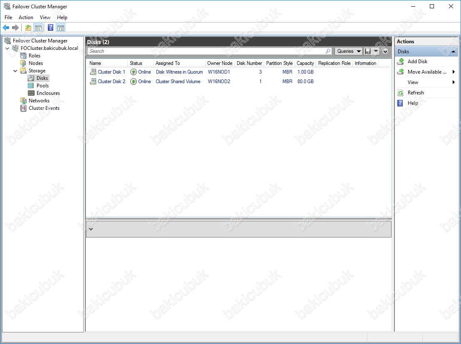Viewport: 461px width, 344px height.
Task: Sort by the Partition Style column header
Action: (x=279, y=63)
